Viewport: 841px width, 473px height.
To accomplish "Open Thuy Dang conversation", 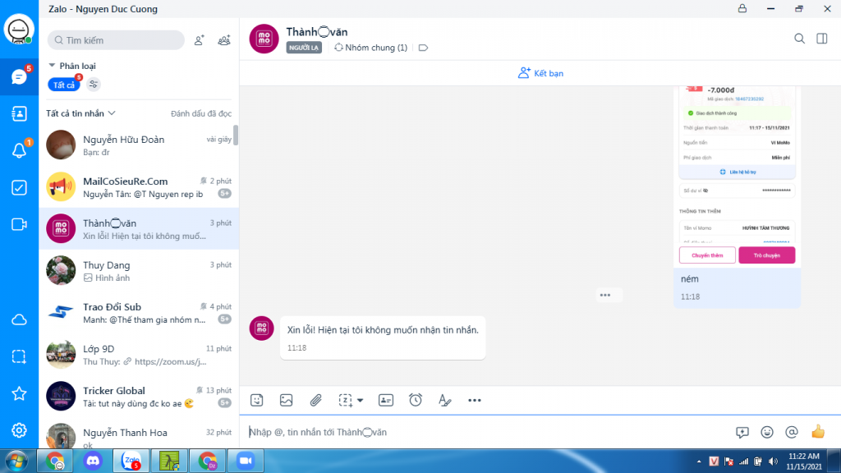I will pos(139,271).
